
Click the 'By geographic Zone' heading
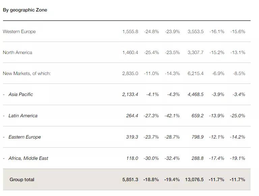(25, 10)
